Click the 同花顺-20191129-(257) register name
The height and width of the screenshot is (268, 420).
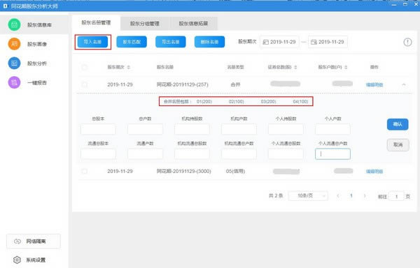coord(183,84)
